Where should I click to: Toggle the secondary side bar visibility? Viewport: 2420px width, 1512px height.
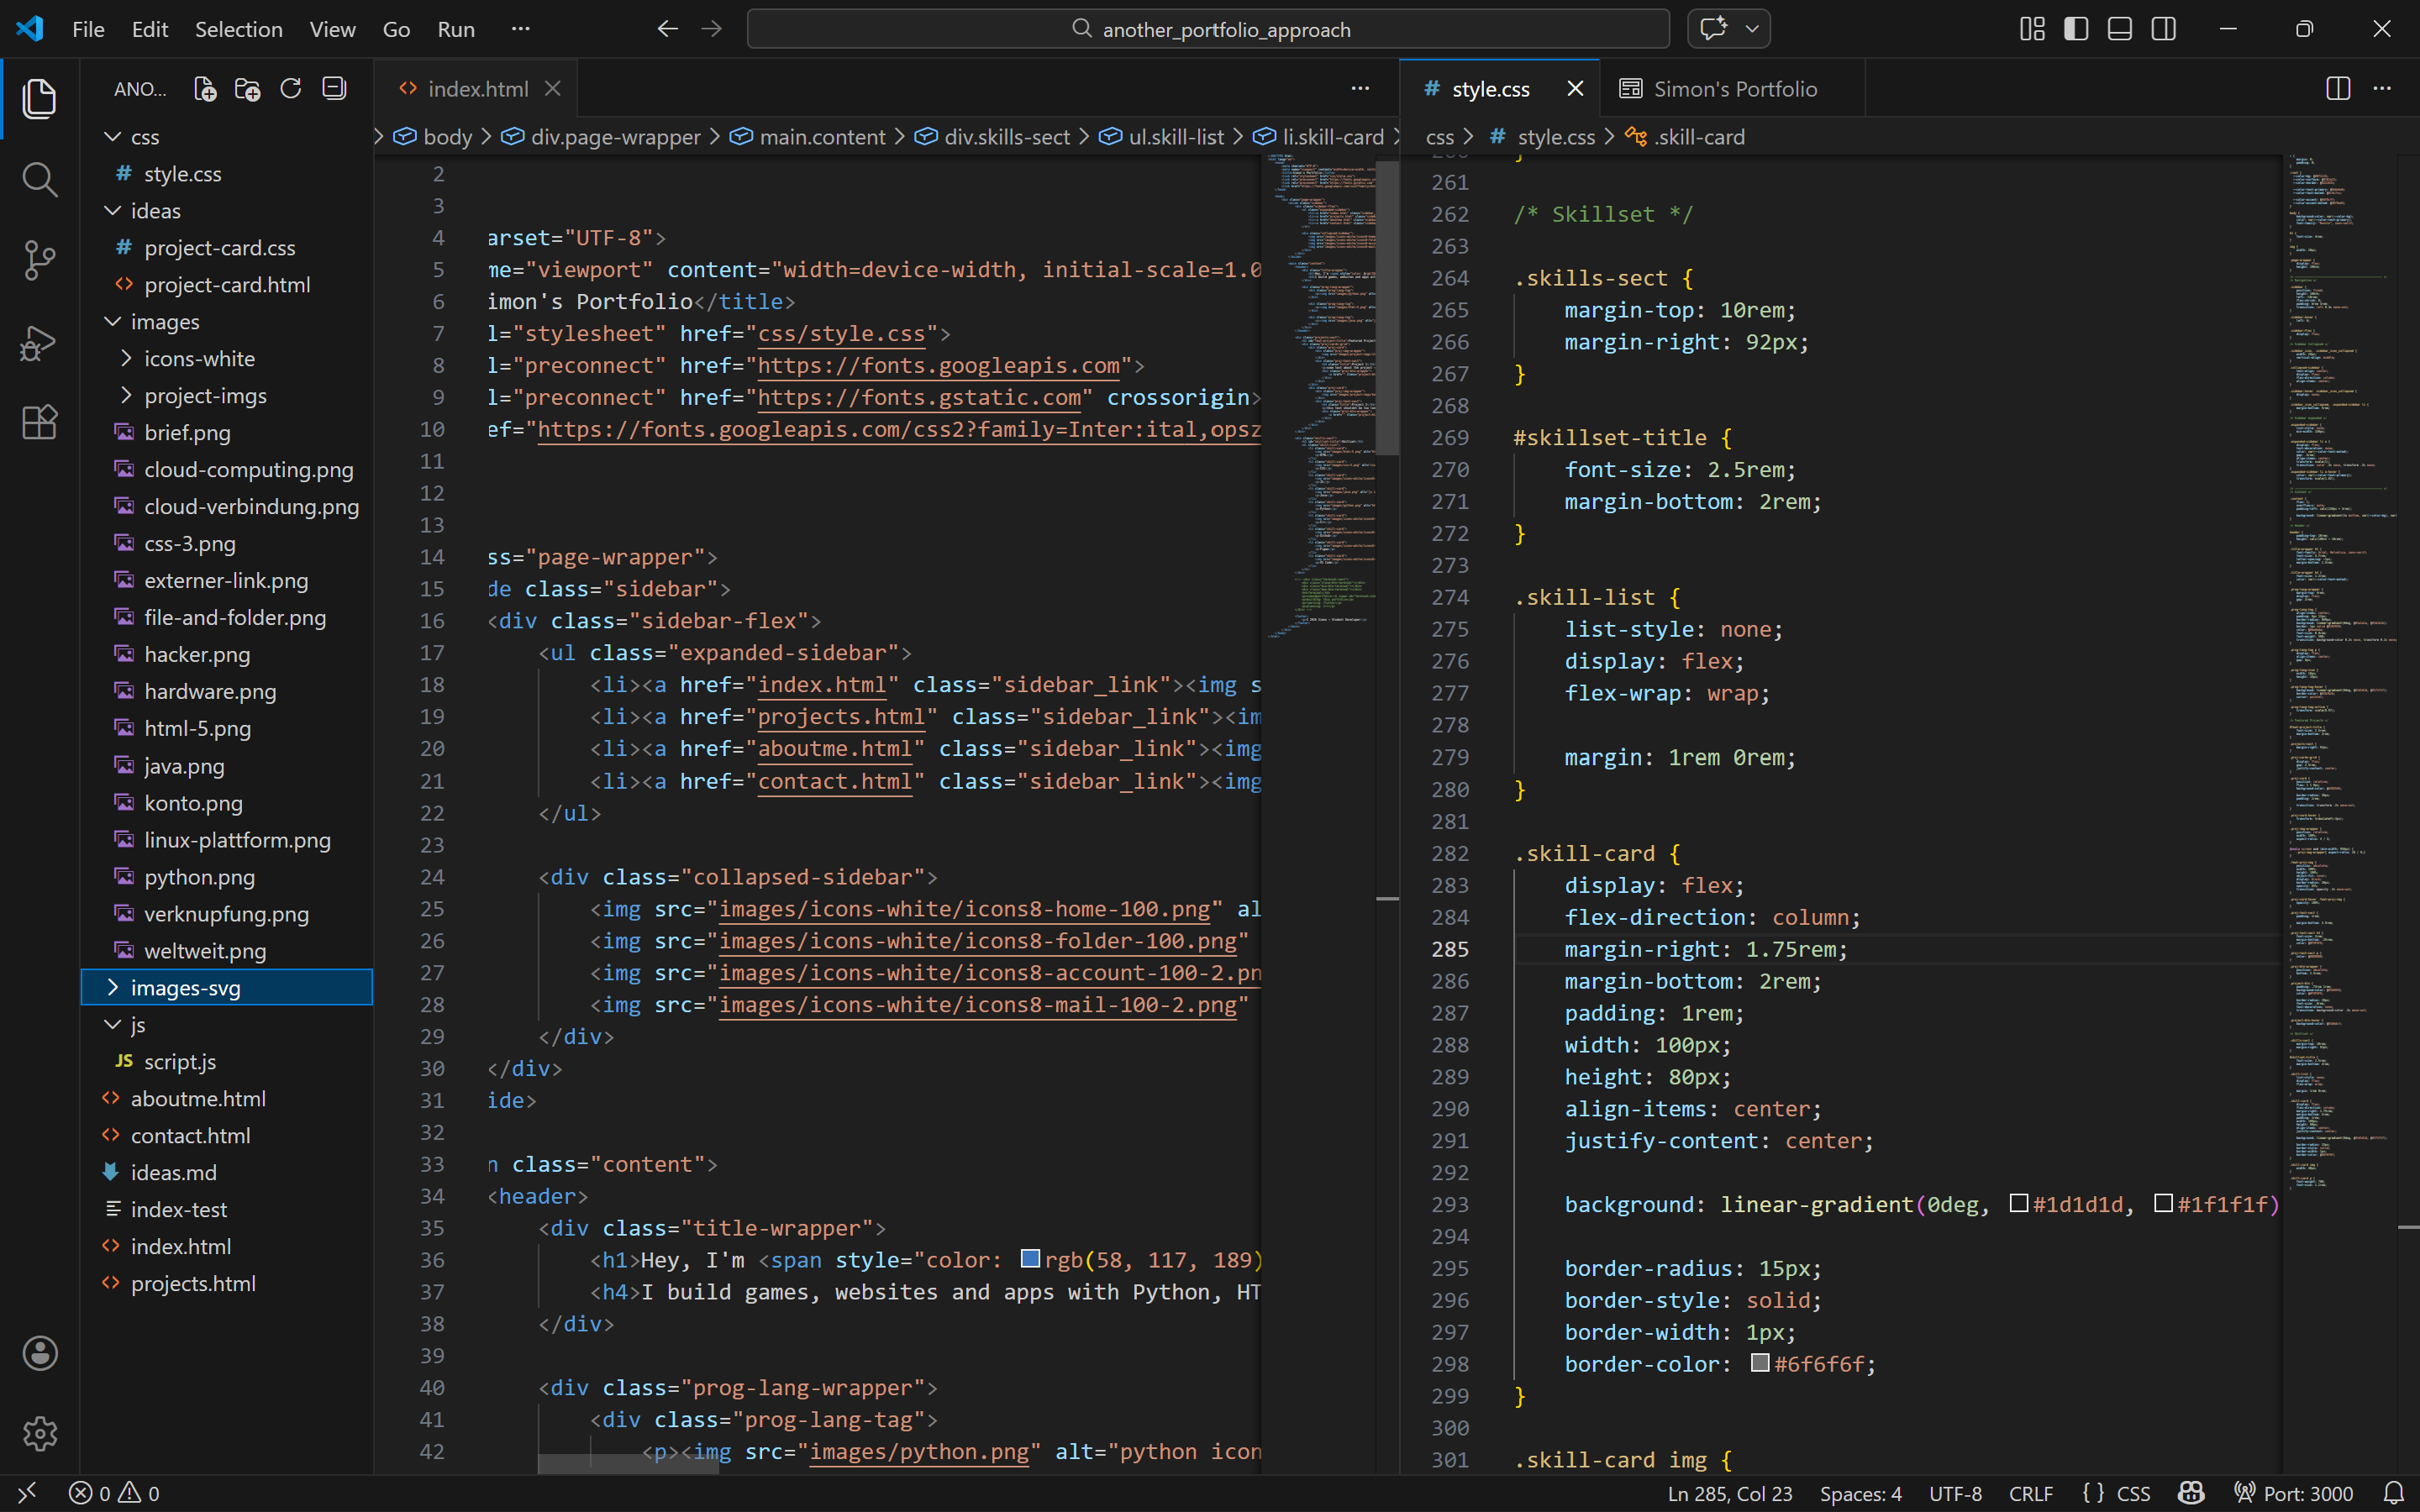[2163, 29]
